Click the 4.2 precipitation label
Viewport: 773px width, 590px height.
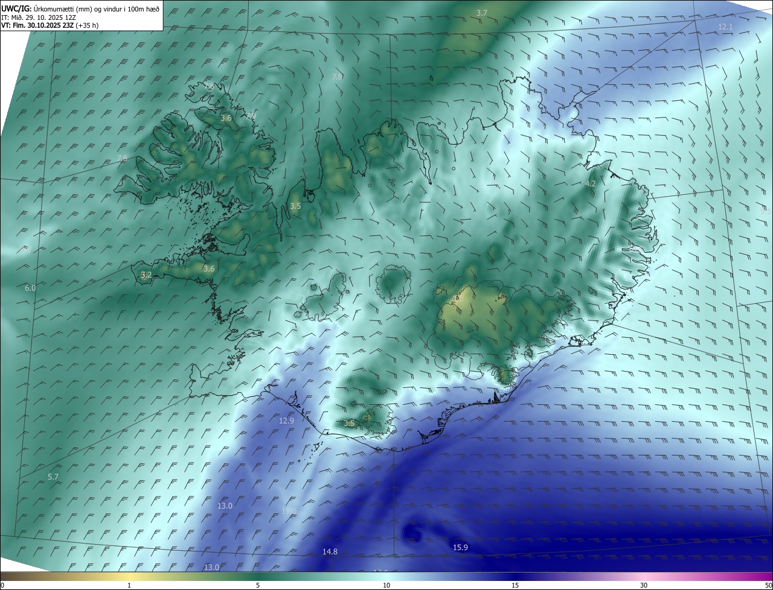click(x=591, y=183)
